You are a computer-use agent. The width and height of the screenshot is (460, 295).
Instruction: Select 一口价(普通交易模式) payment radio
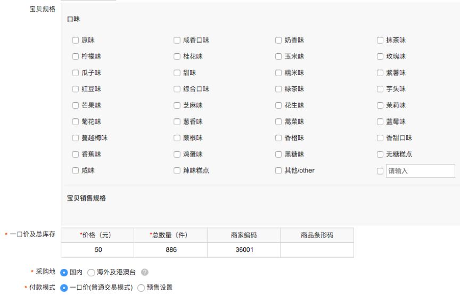click(64, 288)
